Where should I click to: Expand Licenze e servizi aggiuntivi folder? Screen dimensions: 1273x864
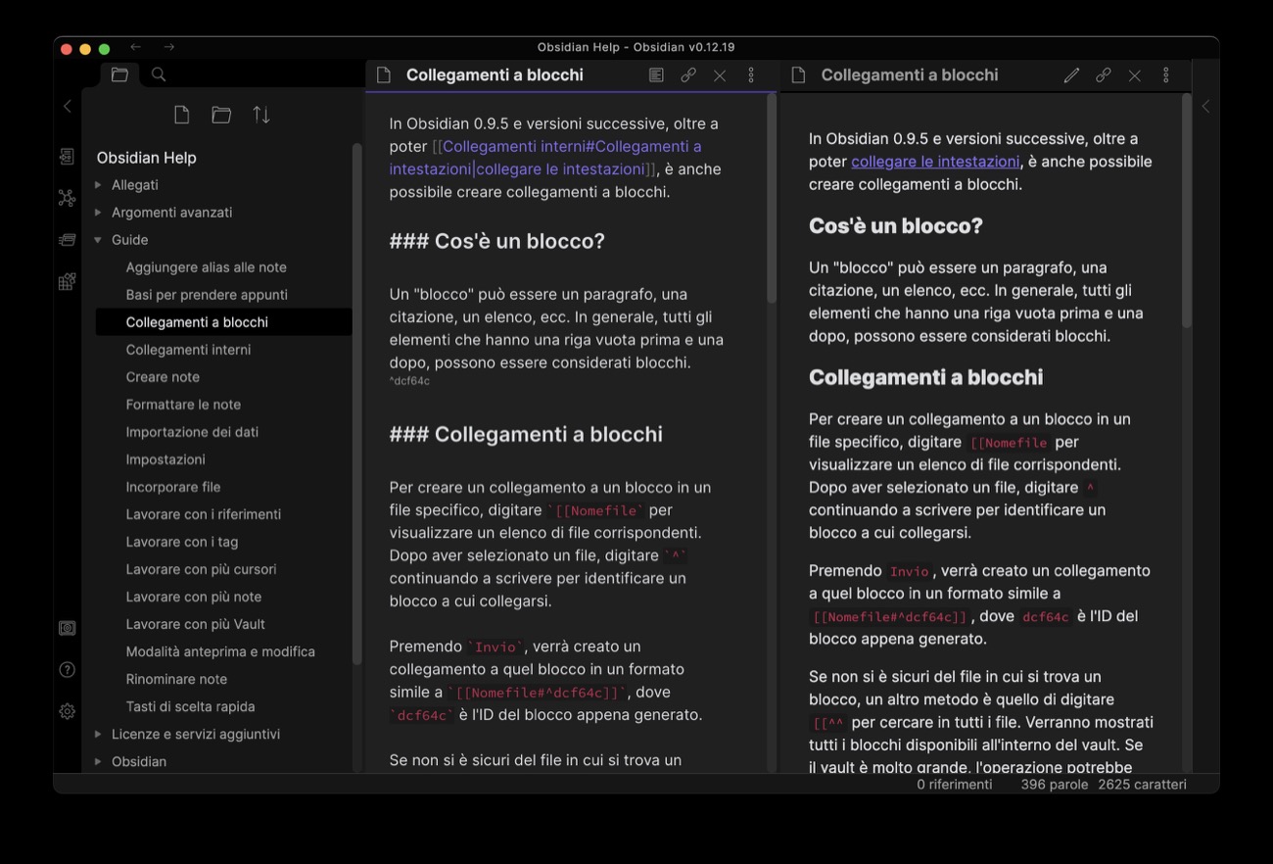point(98,734)
